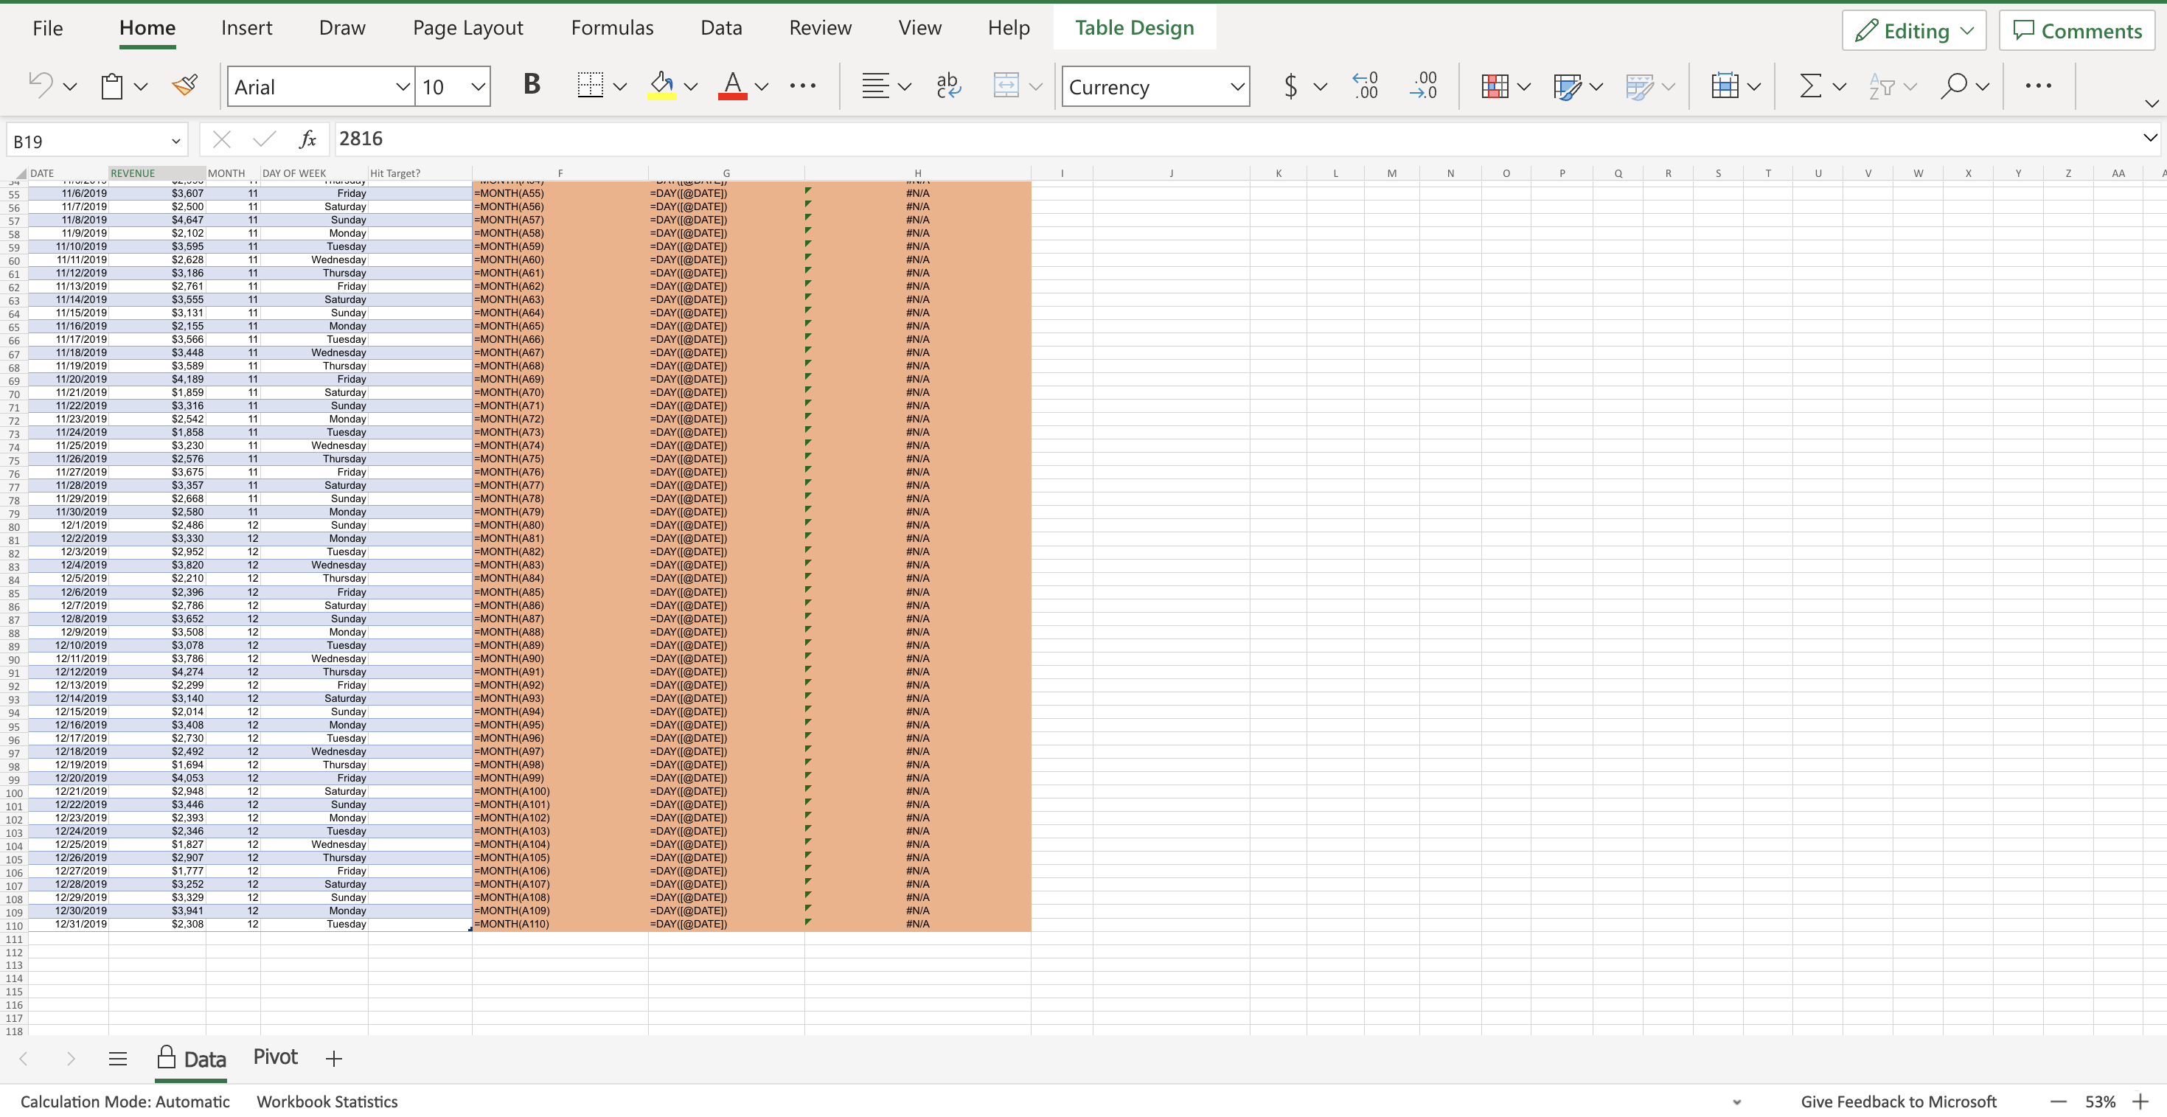
Task: Click Give Feedback to Microsoft
Action: pos(1898,1102)
